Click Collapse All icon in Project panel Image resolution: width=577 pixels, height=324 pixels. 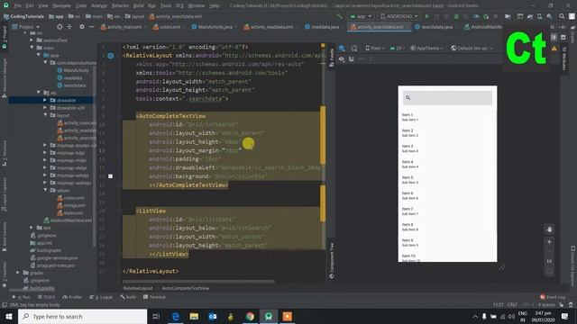(x=69, y=27)
